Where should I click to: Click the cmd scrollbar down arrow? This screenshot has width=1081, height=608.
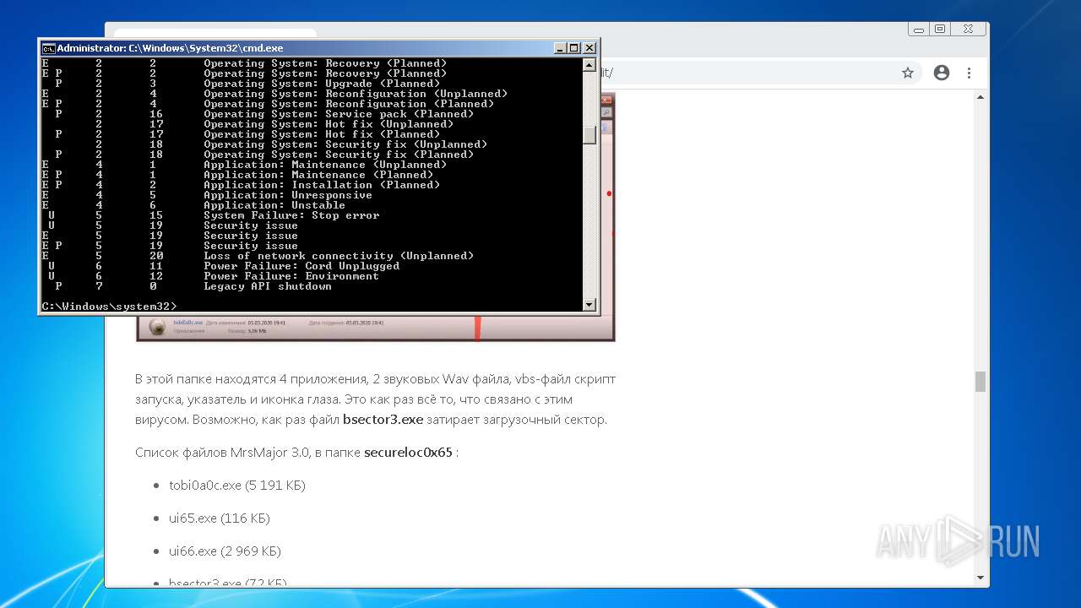[589, 305]
